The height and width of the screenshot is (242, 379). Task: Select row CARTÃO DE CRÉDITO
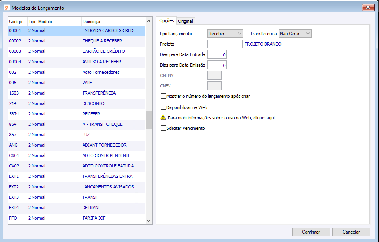[x=77, y=51]
